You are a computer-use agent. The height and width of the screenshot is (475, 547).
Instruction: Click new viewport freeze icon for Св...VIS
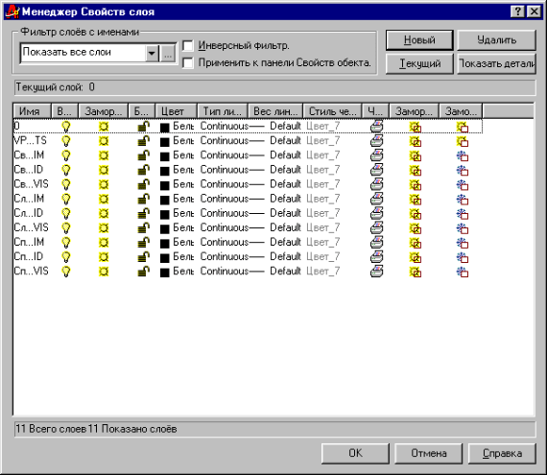coord(463,185)
